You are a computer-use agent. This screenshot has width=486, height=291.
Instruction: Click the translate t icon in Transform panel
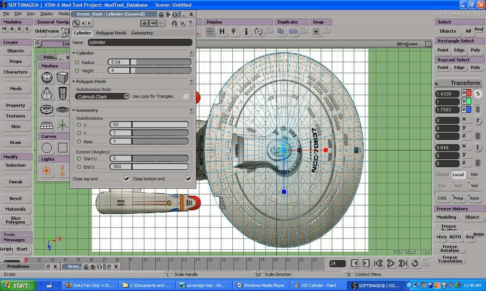click(x=478, y=147)
